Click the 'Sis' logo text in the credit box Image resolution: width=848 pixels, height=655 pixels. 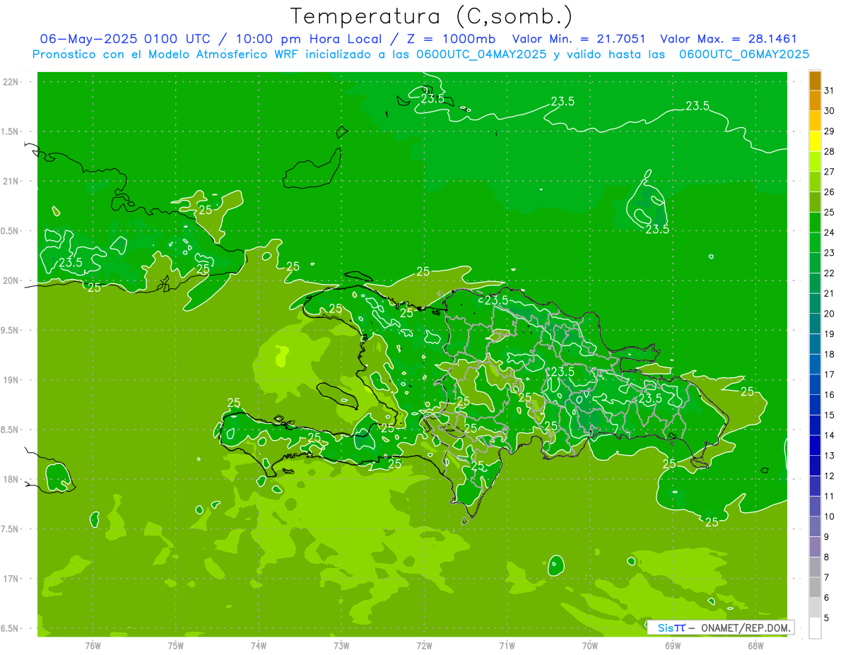point(665,627)
